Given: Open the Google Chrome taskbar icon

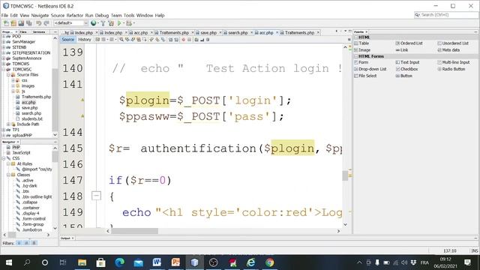Looking at the screenshot, I should pos(270,262).
